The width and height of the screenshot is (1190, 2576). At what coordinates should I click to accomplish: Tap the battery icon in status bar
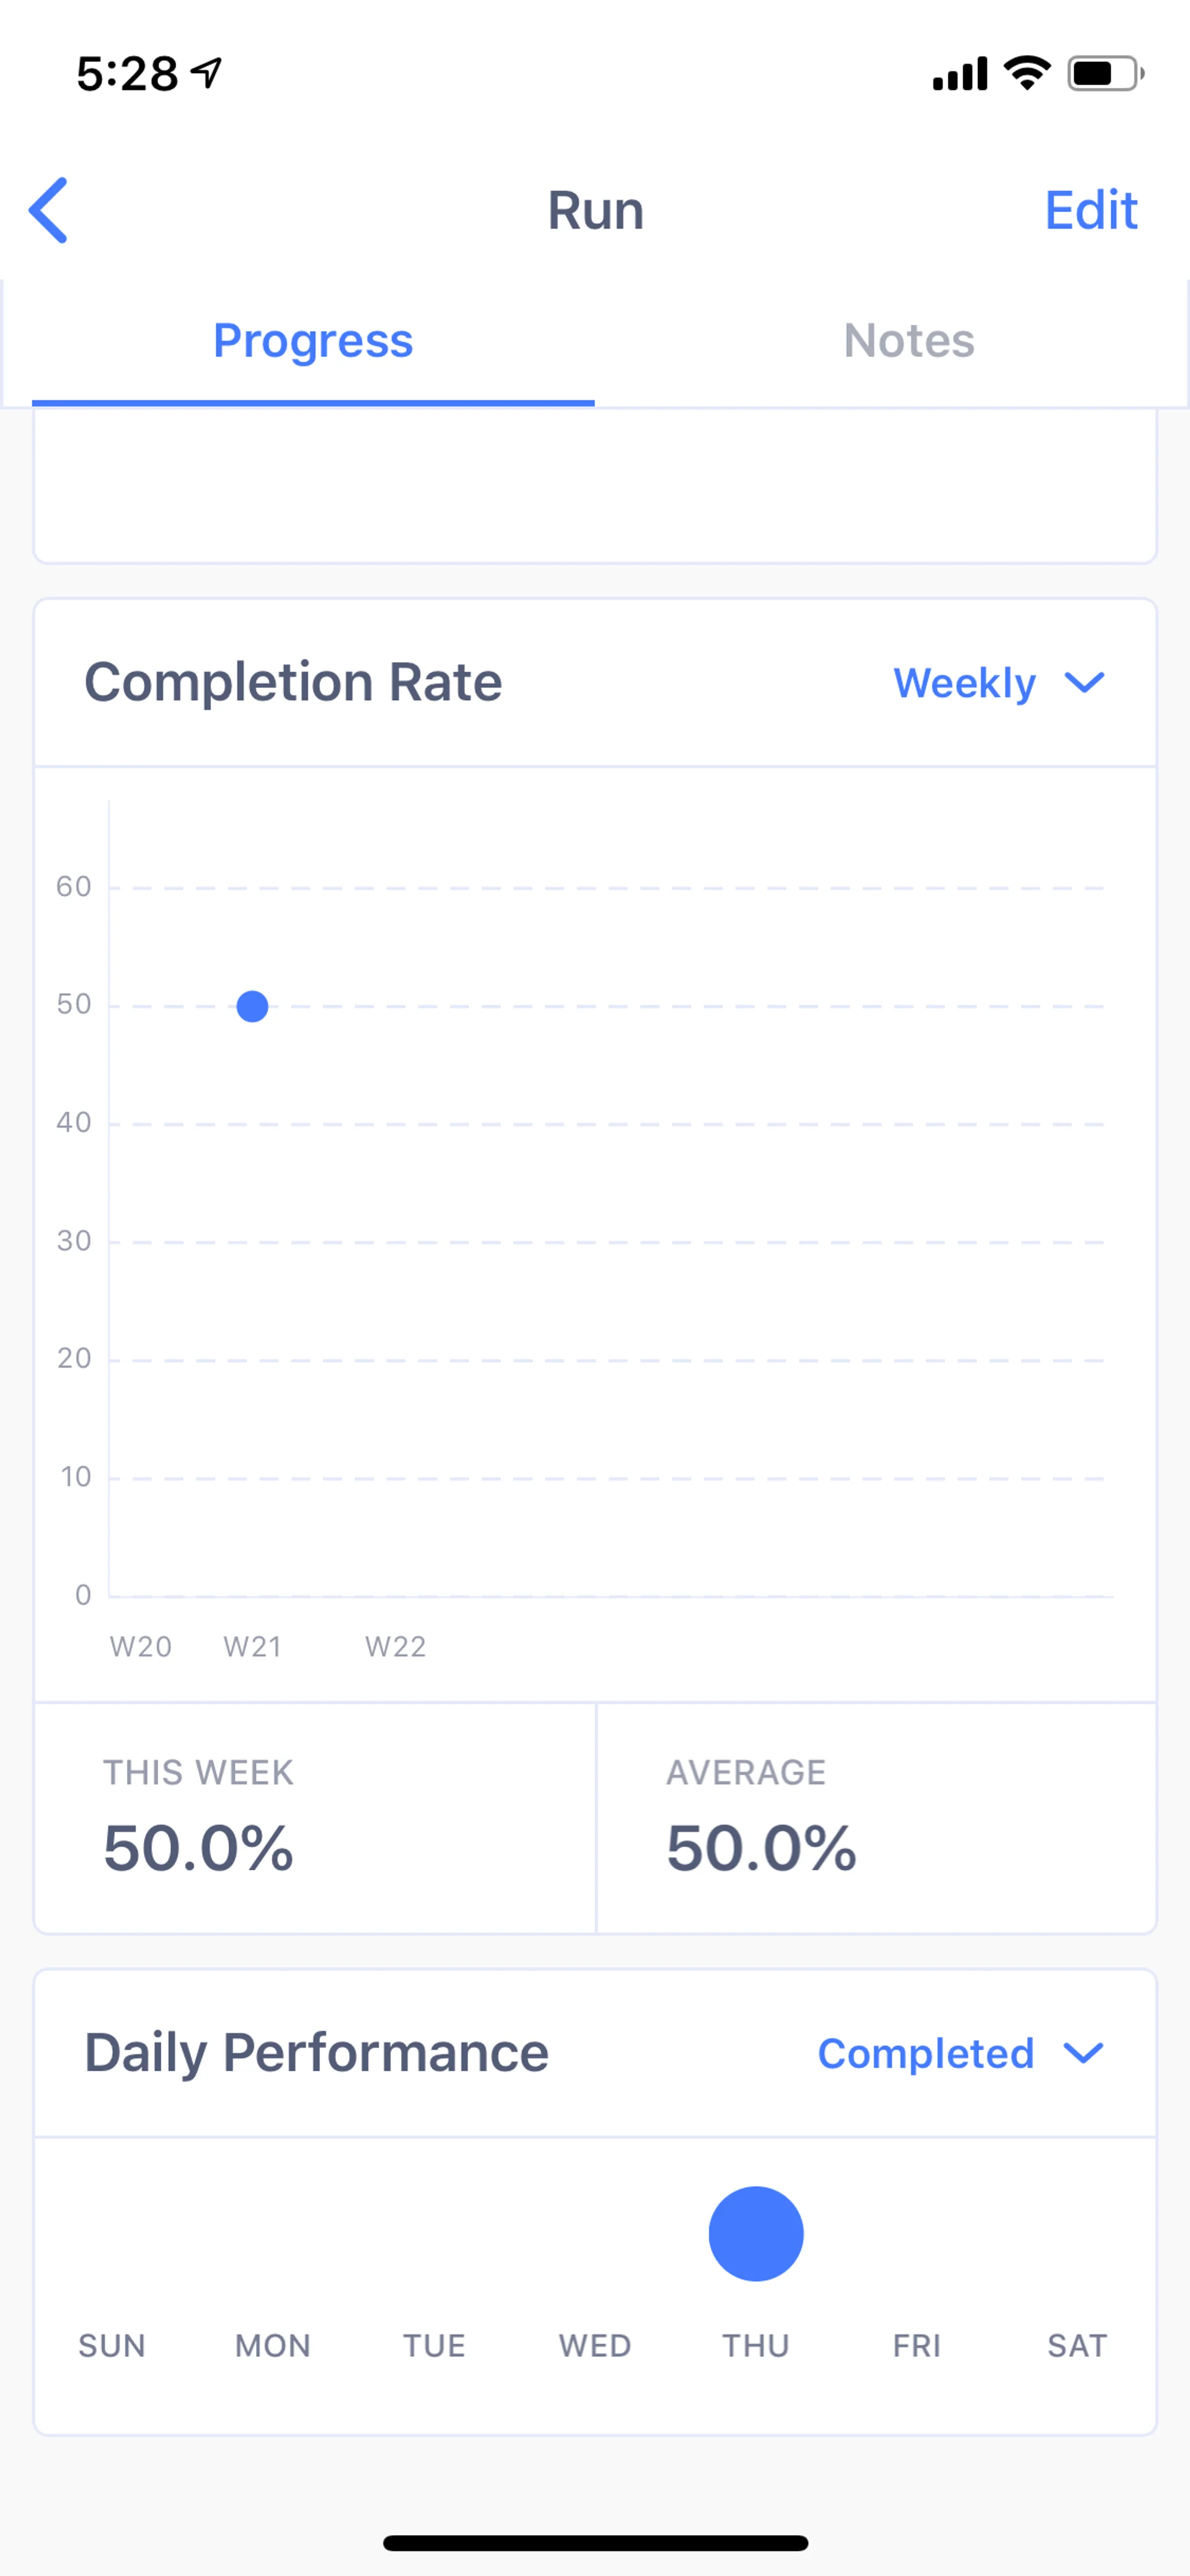coord(1104,74)
